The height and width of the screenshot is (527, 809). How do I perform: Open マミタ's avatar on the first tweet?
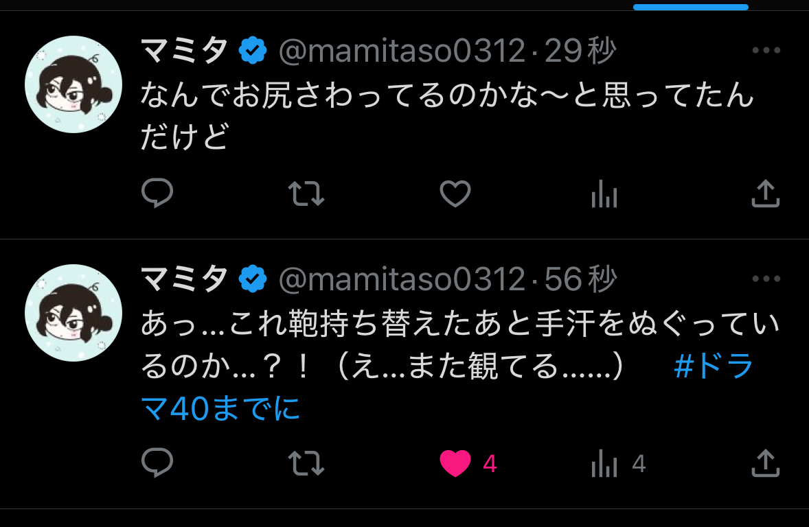pyautogui.click(x=73, y=84)
